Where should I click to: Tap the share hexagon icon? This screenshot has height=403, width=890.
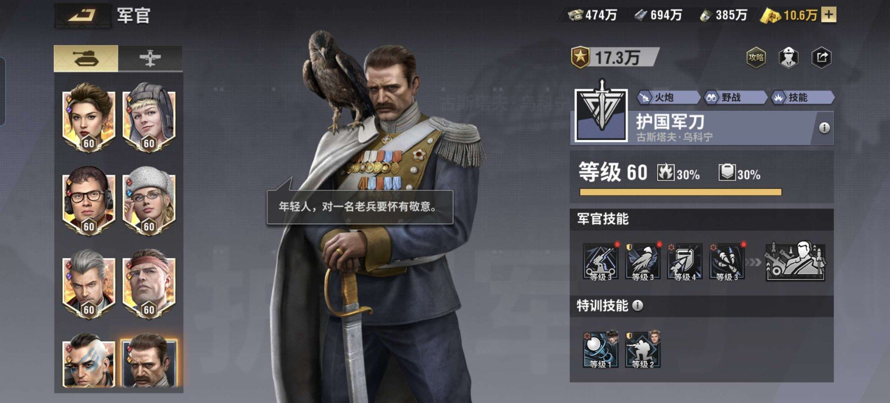821,57
